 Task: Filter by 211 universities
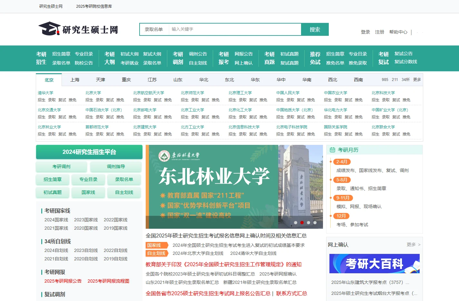click(395, 79)
